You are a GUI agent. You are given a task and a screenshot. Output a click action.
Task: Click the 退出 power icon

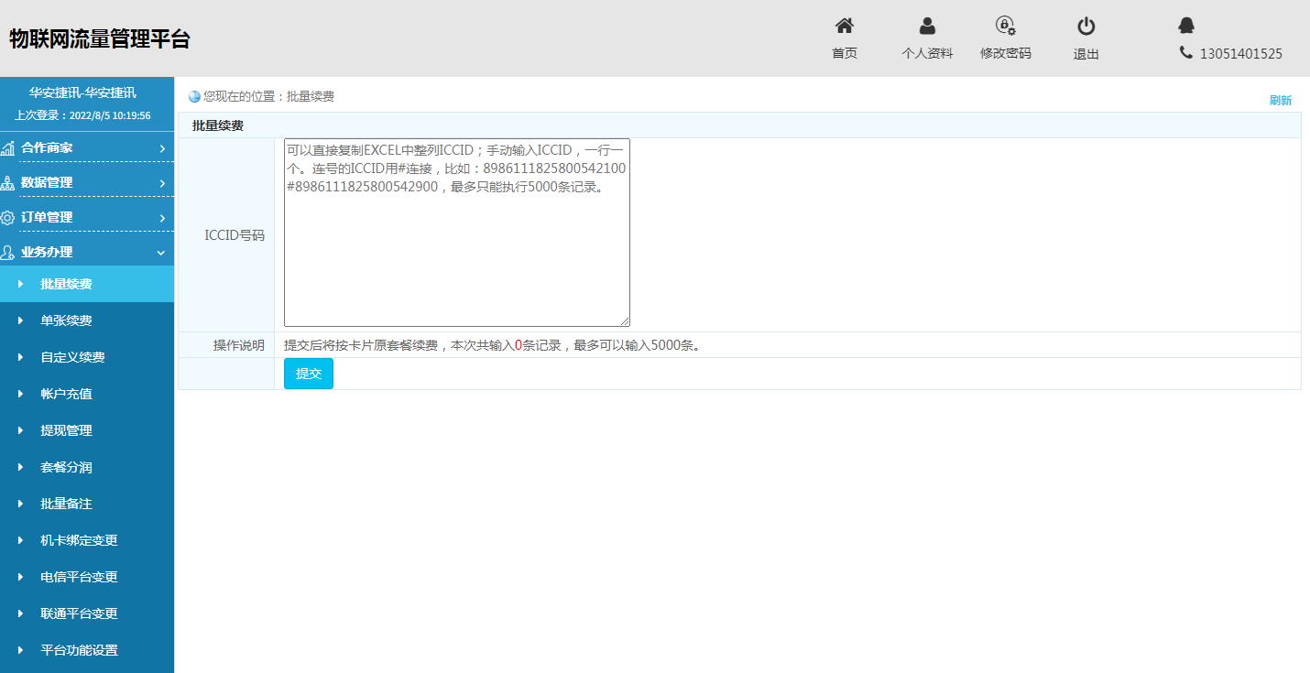click(1086, 26)
